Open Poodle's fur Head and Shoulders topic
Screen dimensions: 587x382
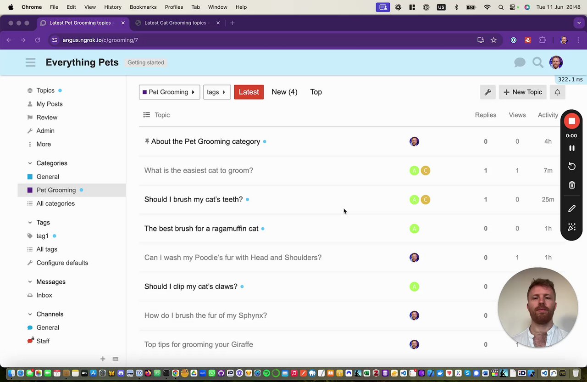pyautogui.click(x=233, y=257)
